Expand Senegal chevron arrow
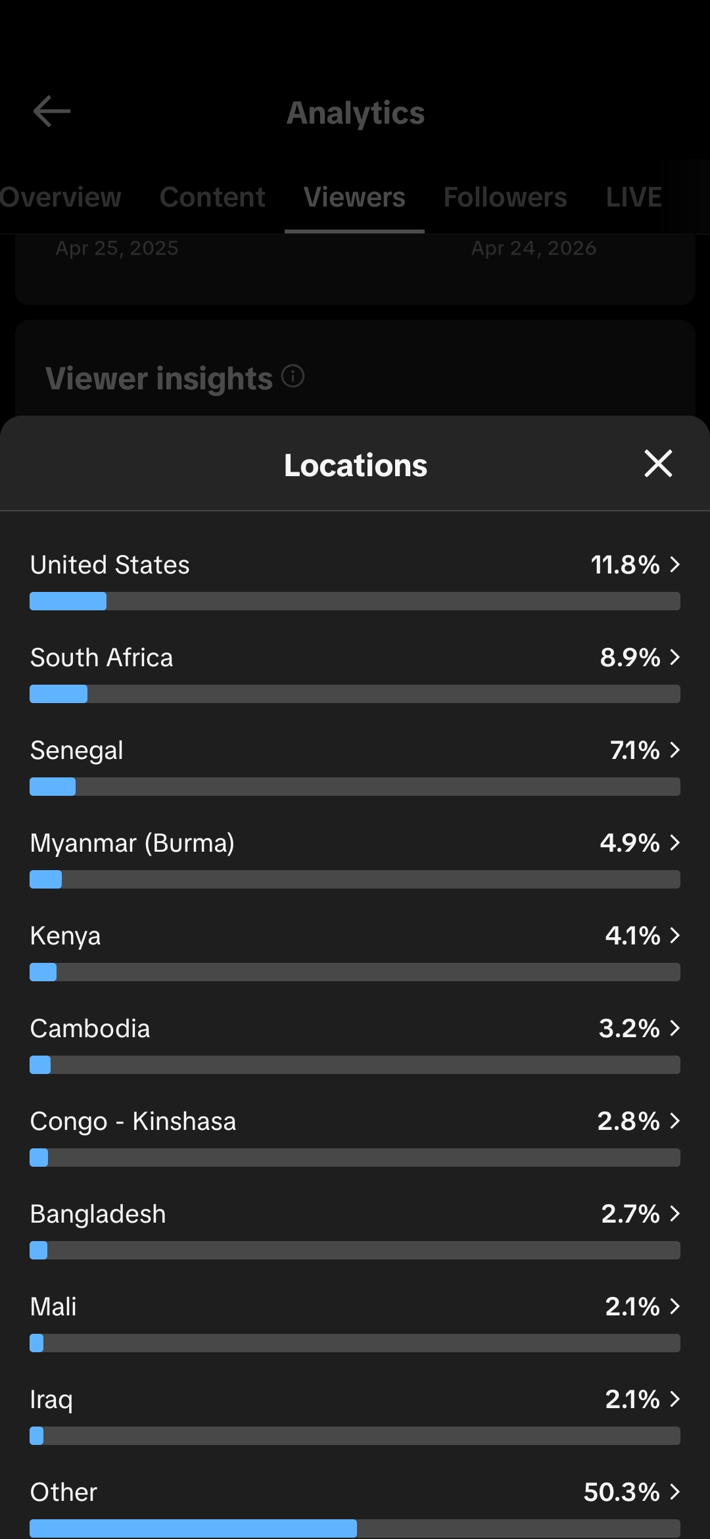 coord(674,750)
